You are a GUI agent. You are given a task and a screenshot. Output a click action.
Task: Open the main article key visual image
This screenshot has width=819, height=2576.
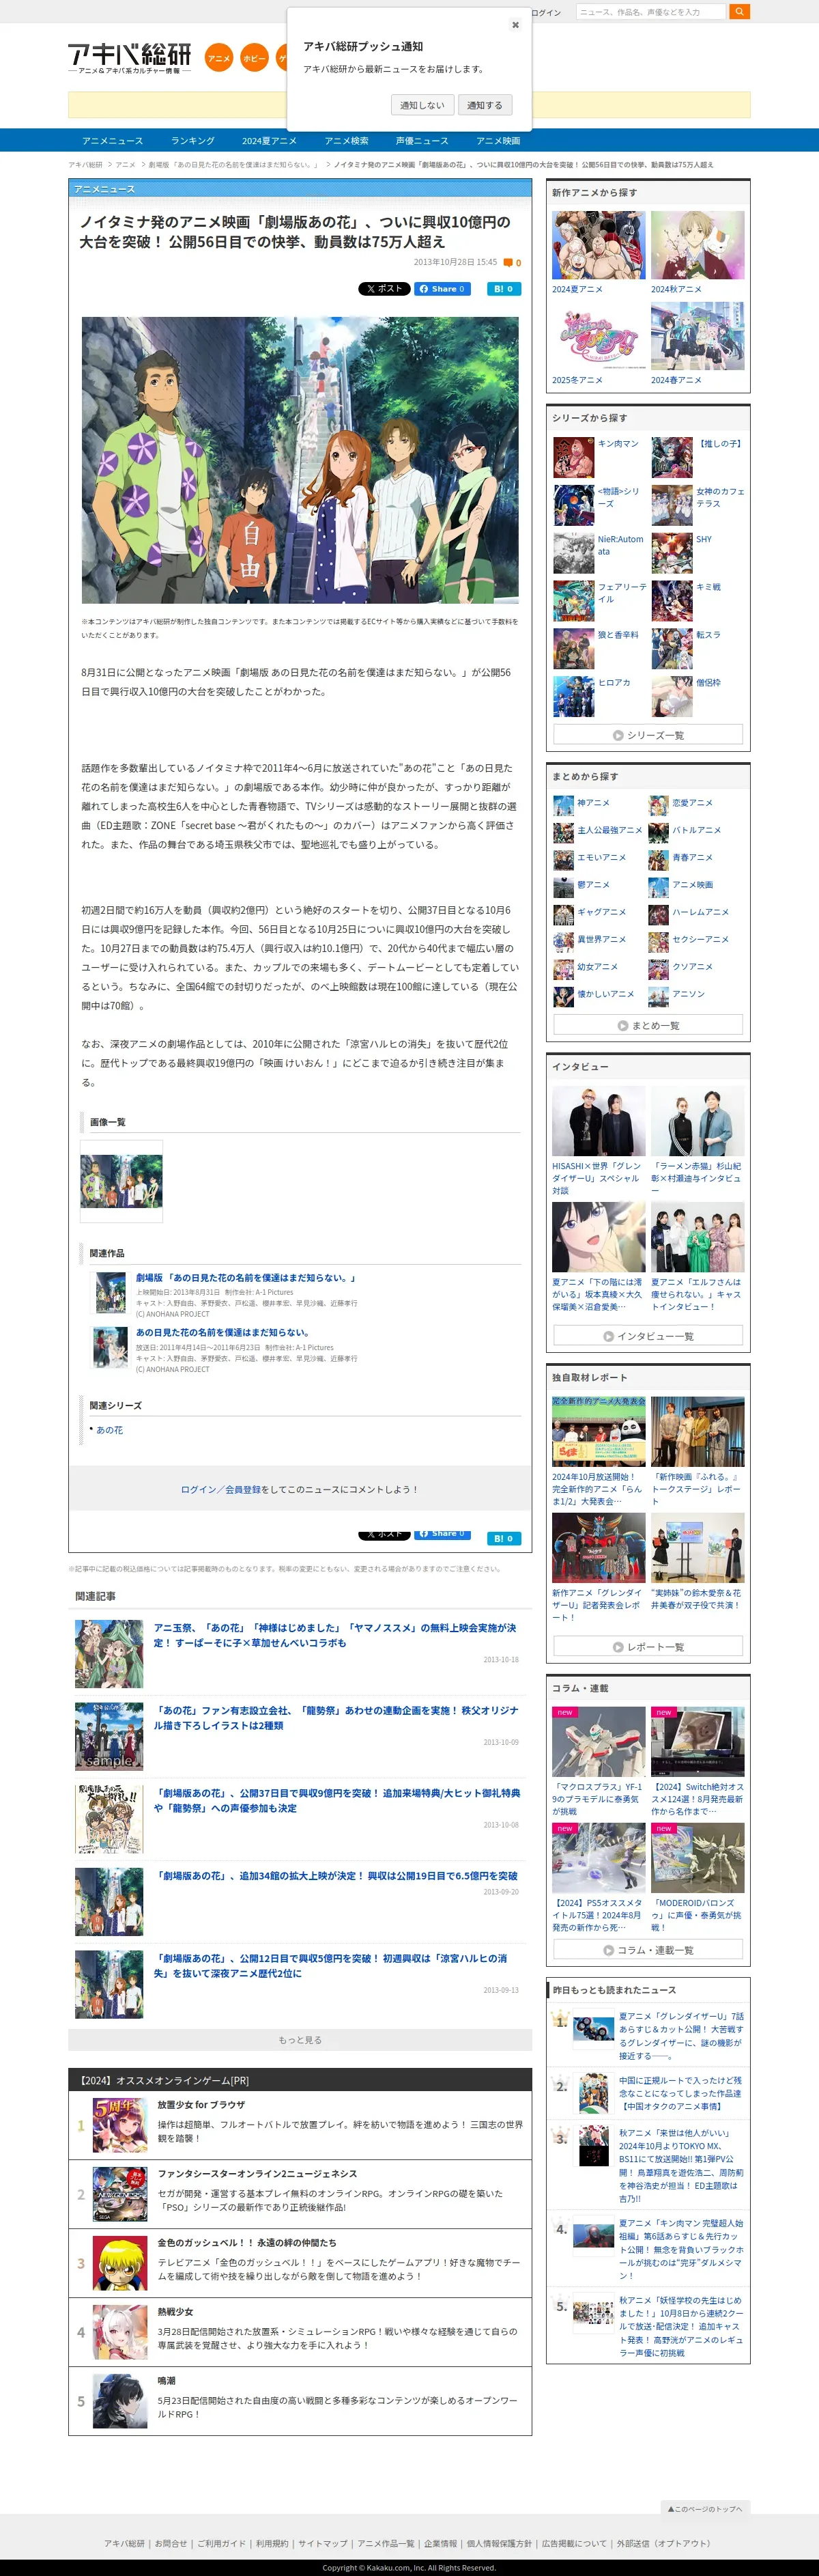point(300,460)
